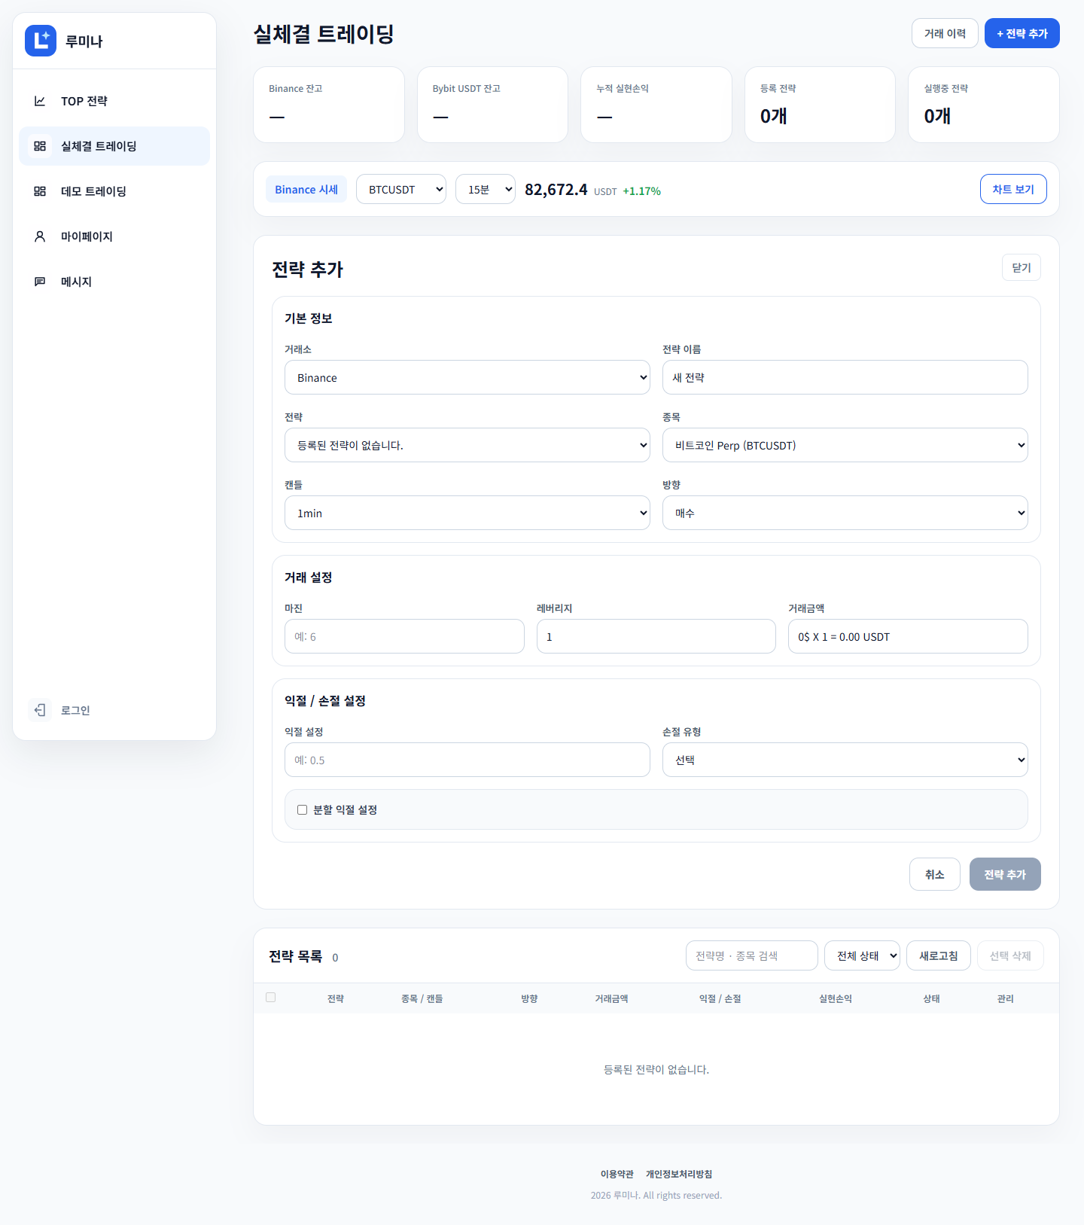Open the 전체 상태 filter dropdown
Image resolution: width=1084 pixels, height=1225 pixels.
point(863,955)
